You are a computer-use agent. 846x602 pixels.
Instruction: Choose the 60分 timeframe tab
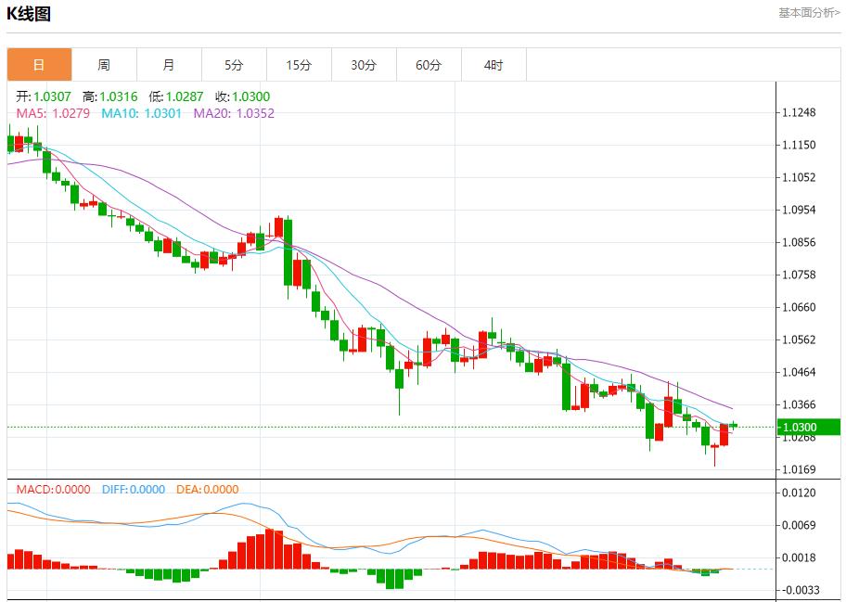429,65
